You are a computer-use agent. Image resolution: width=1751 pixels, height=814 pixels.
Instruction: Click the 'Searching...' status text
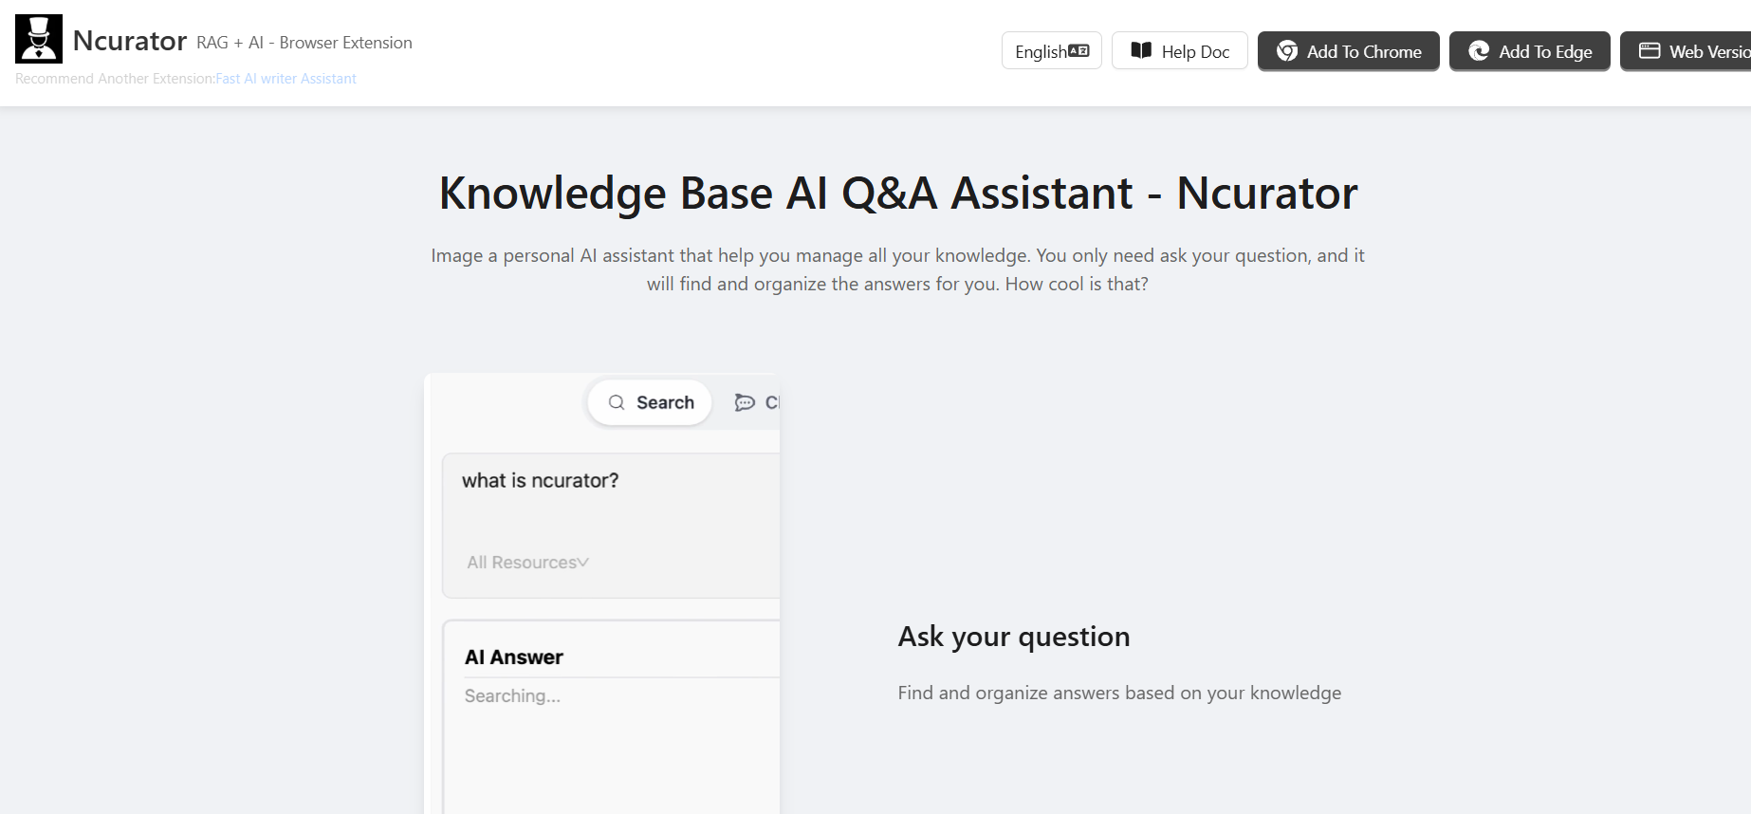512,696
